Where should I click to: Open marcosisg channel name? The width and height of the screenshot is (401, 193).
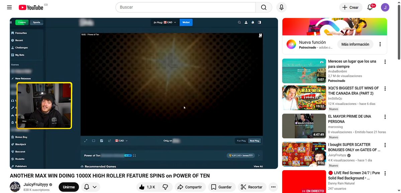[x=335, y=127]
